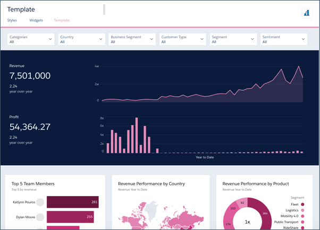
Task: Click the Top 5 by reveneue subtitle
Action: 24,190
